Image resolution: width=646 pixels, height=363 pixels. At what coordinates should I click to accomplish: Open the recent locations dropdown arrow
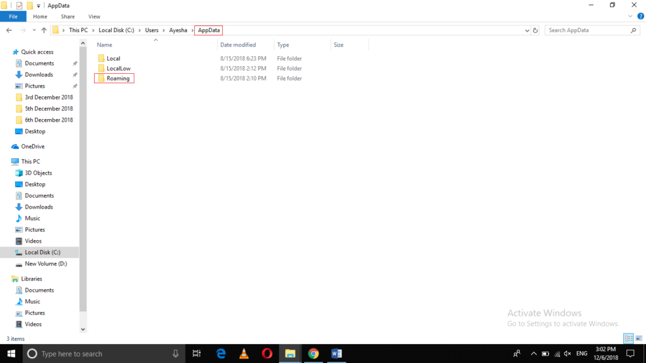(33, 30)
